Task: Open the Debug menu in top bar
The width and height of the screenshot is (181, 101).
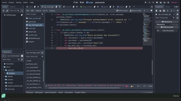Action: coord(19,3)
